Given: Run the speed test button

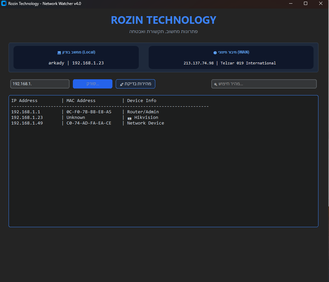Looking at the screenshot, I should pyautogui.click(x=135, y=84).
